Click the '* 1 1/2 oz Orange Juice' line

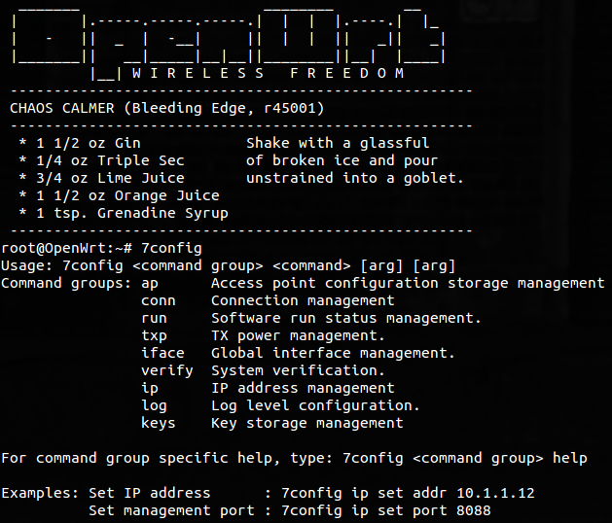click(x=119, y=195)
